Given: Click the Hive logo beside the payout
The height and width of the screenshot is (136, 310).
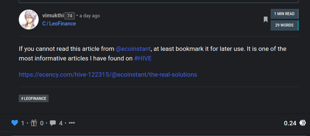Looking at the screenshot, I should pyautogui.click(x=303, y=123).
